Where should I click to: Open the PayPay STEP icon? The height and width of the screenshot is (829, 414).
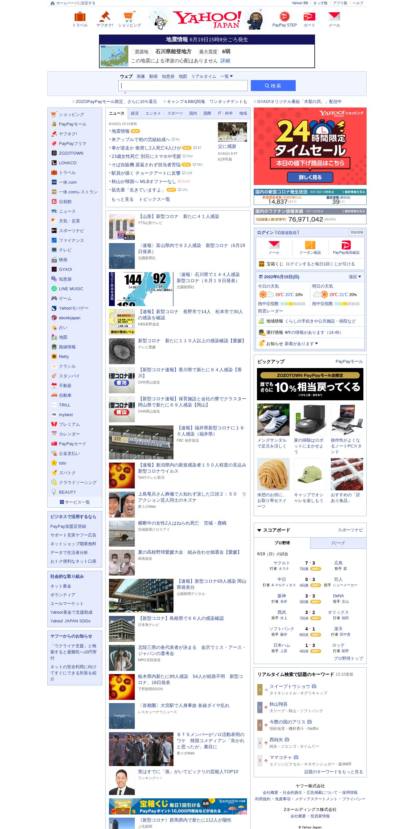click(x=284, y=16)
